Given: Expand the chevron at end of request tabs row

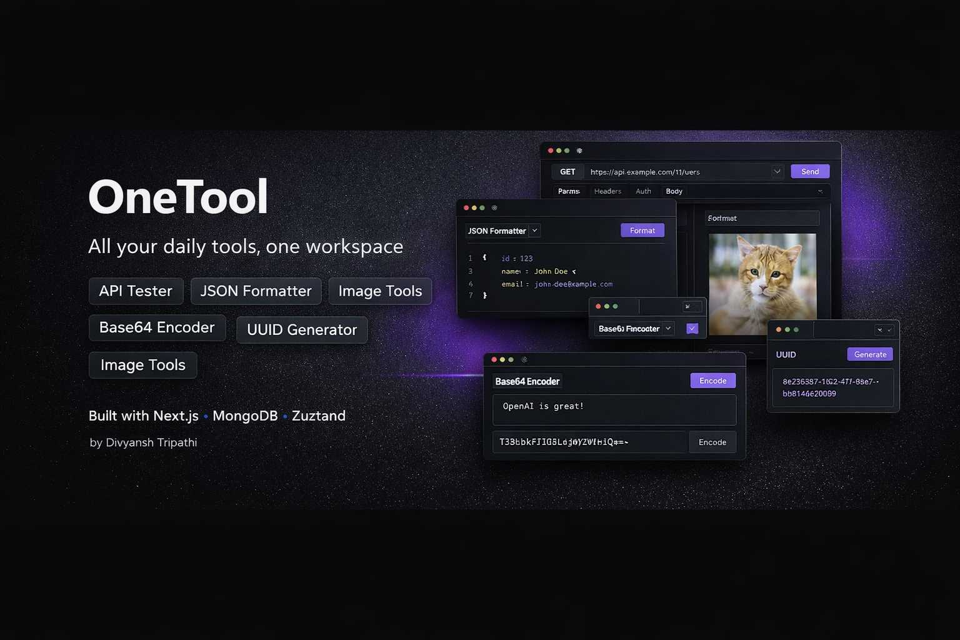Looking at the screenshot, I should [x=821, y=191].
